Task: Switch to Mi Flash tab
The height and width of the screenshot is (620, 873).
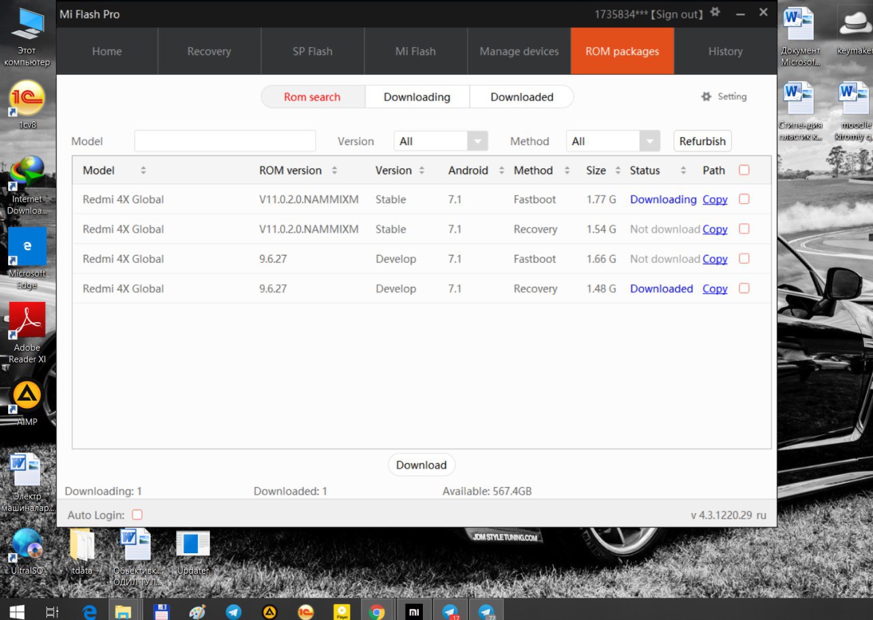Action: point(415,51)
